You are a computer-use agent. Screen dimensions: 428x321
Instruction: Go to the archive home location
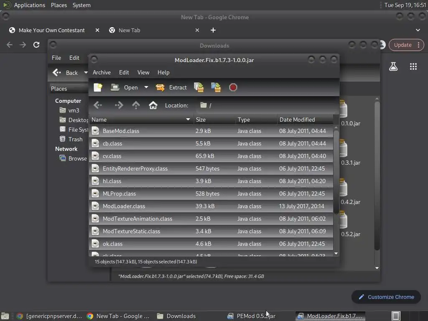(153, 105)
